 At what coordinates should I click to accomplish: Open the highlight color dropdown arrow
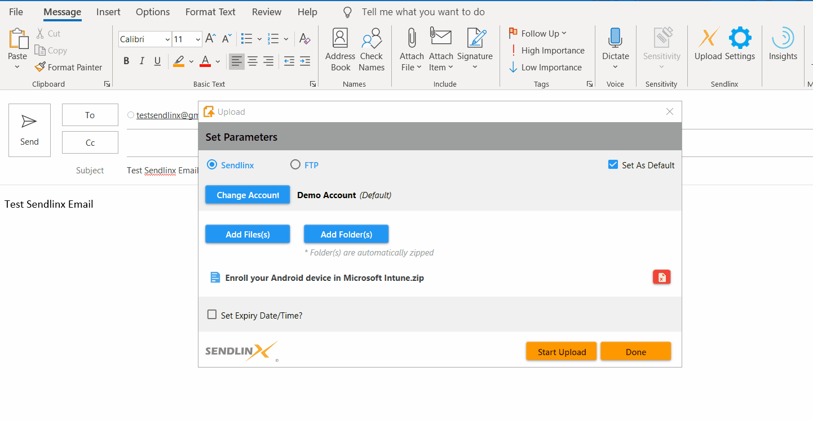tap(191, 61)
